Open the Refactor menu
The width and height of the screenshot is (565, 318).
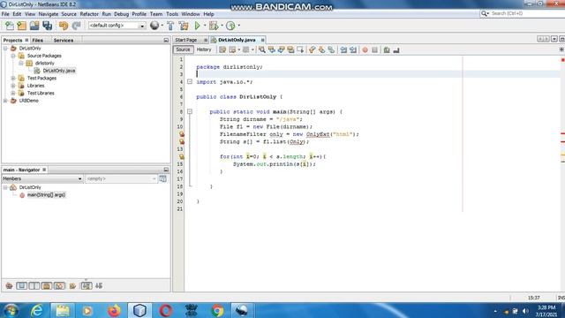(89, 14)
